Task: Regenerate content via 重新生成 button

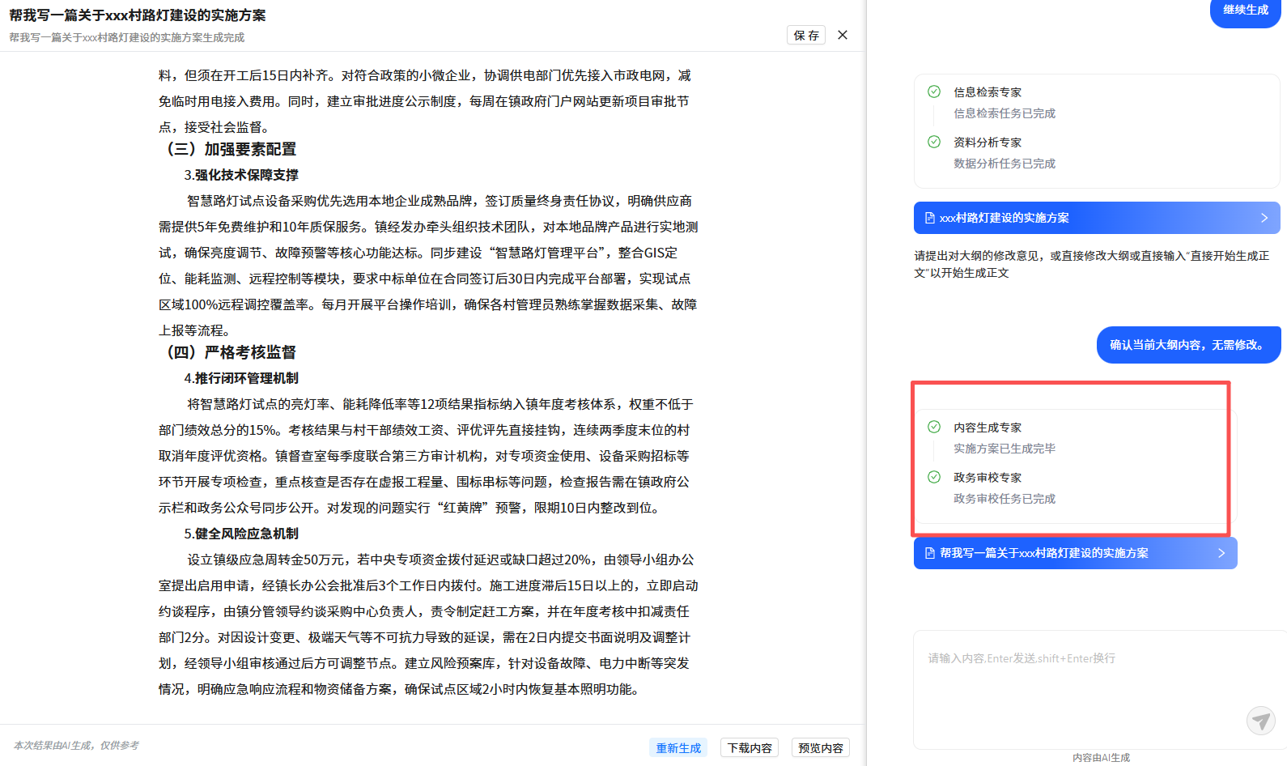Action: [x=678, y=747]
